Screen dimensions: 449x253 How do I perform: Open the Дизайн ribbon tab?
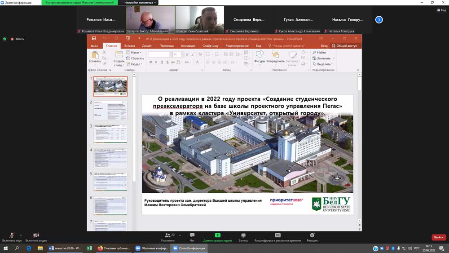pyautogui.click(x=147, y=46)
